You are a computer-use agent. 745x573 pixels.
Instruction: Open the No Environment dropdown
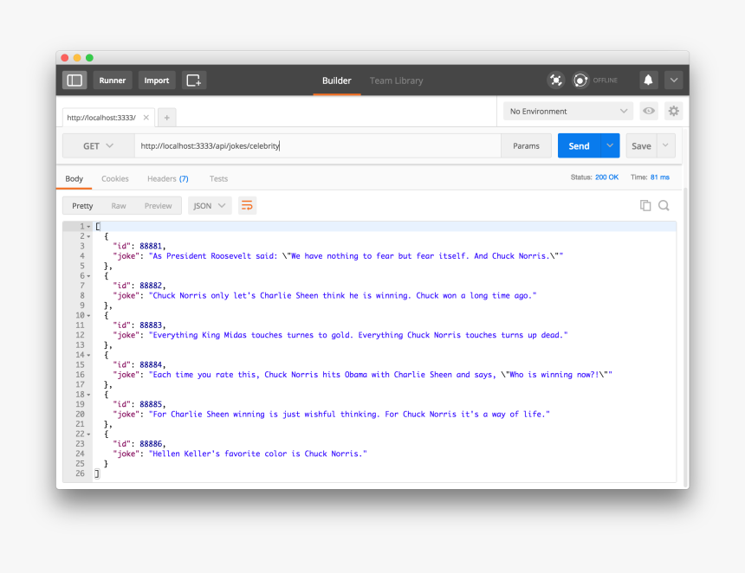[568, 111]
